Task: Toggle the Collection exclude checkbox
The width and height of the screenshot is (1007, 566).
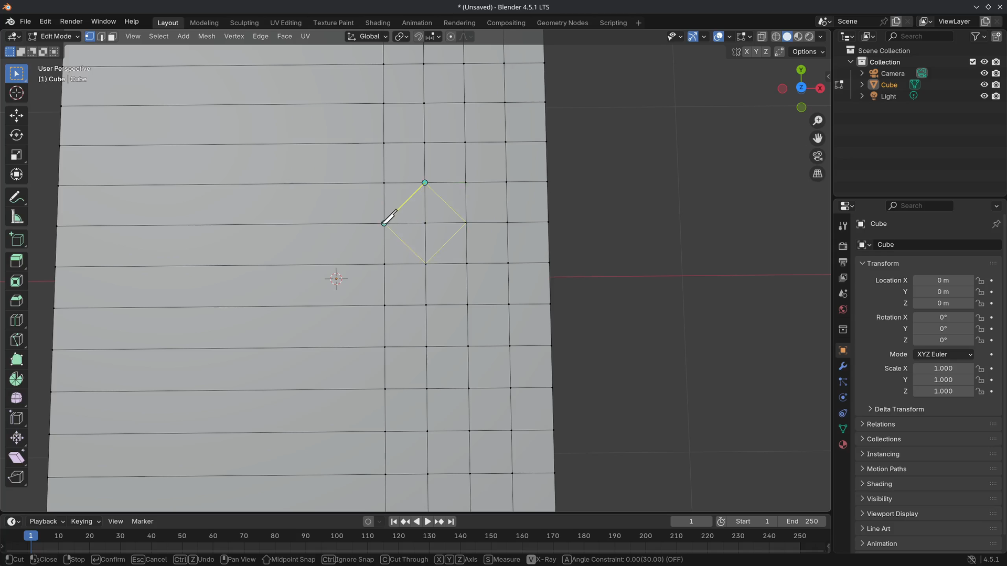Action: tap(972, 62)
